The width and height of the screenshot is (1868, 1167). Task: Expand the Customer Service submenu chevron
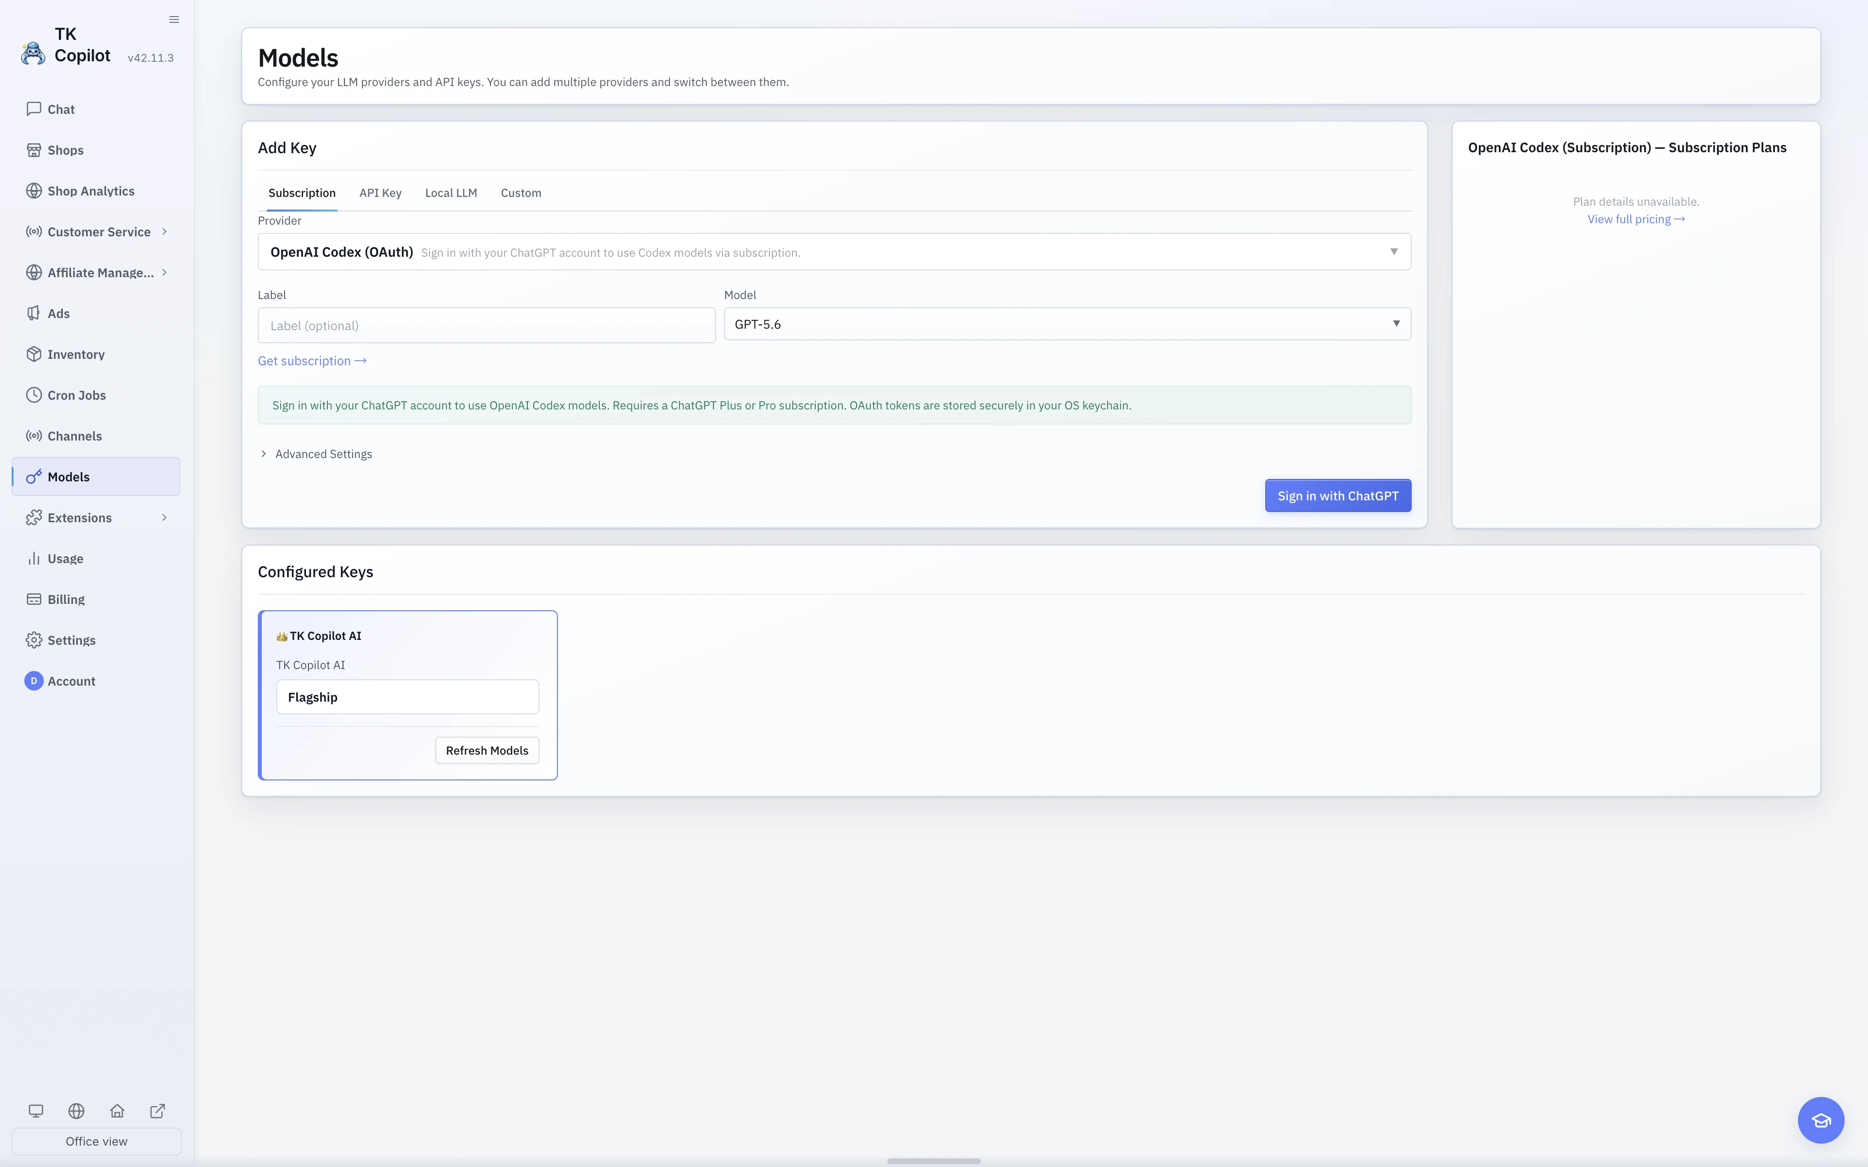(x=164, y=231)
